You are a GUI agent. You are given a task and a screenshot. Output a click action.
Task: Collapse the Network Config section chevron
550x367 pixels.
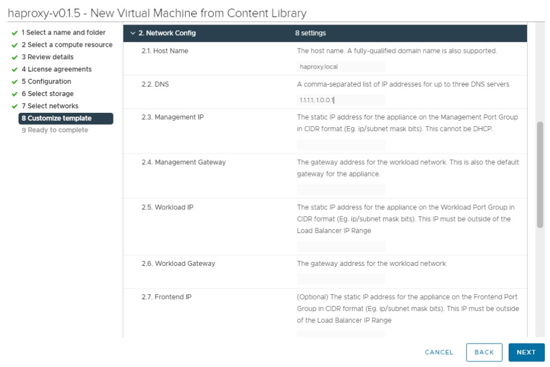[x=133, y=34]
